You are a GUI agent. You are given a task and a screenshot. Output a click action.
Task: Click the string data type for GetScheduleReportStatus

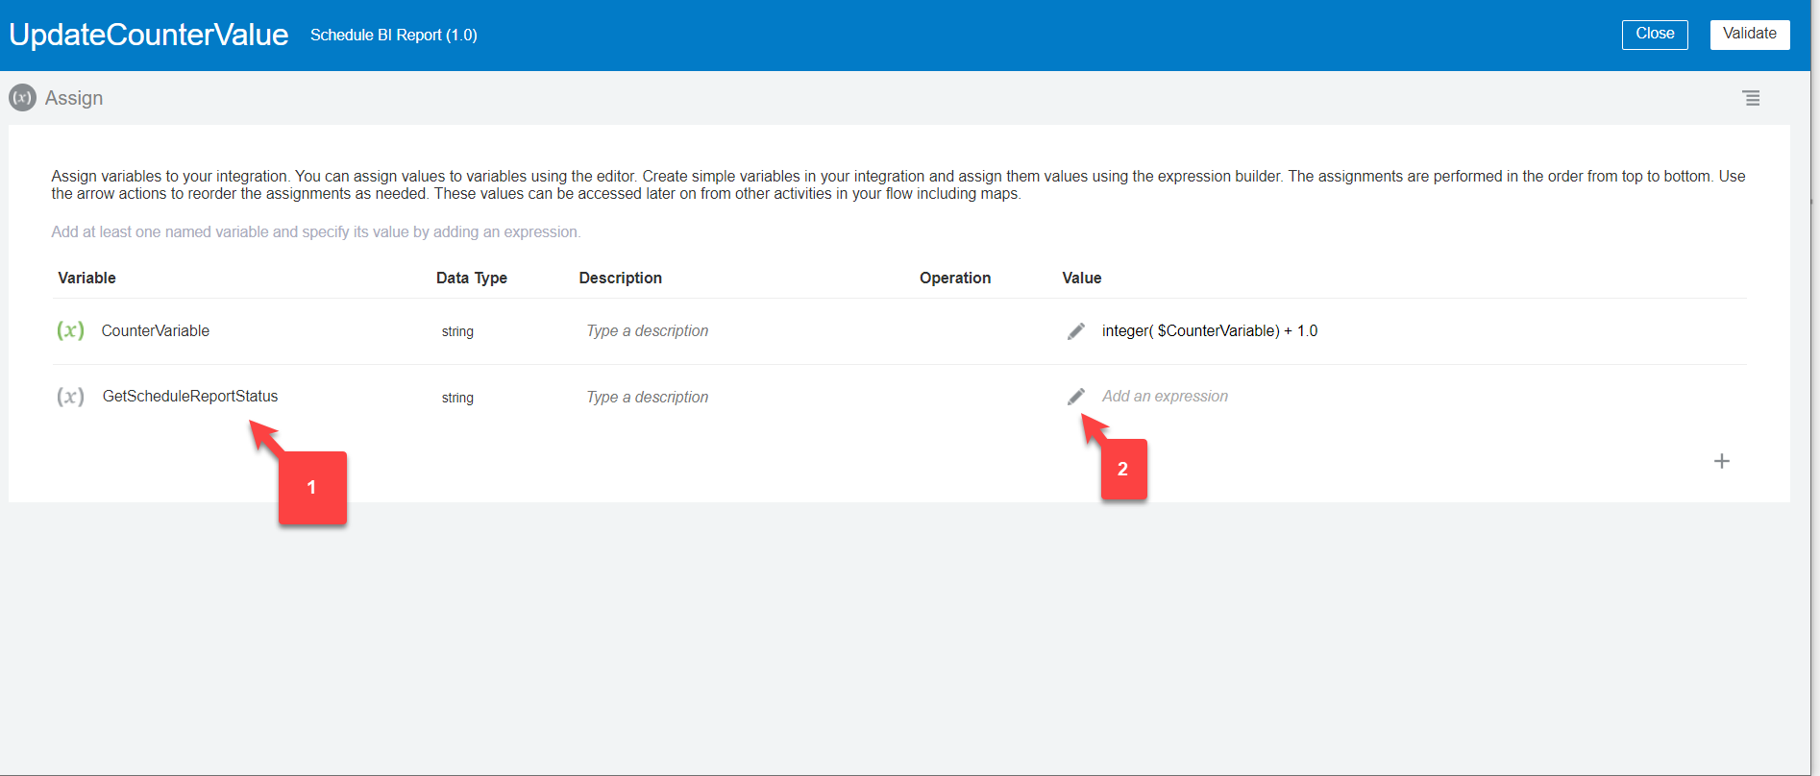[x=457, y=398]
